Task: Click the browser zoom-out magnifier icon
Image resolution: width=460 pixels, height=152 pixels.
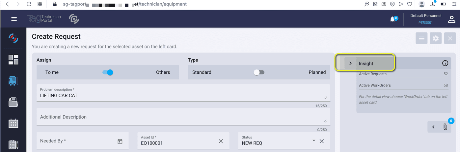Action: [x=367, y=4]
